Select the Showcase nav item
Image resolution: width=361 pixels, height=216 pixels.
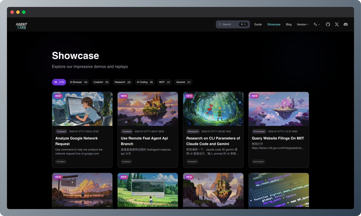tap(274, 24)
